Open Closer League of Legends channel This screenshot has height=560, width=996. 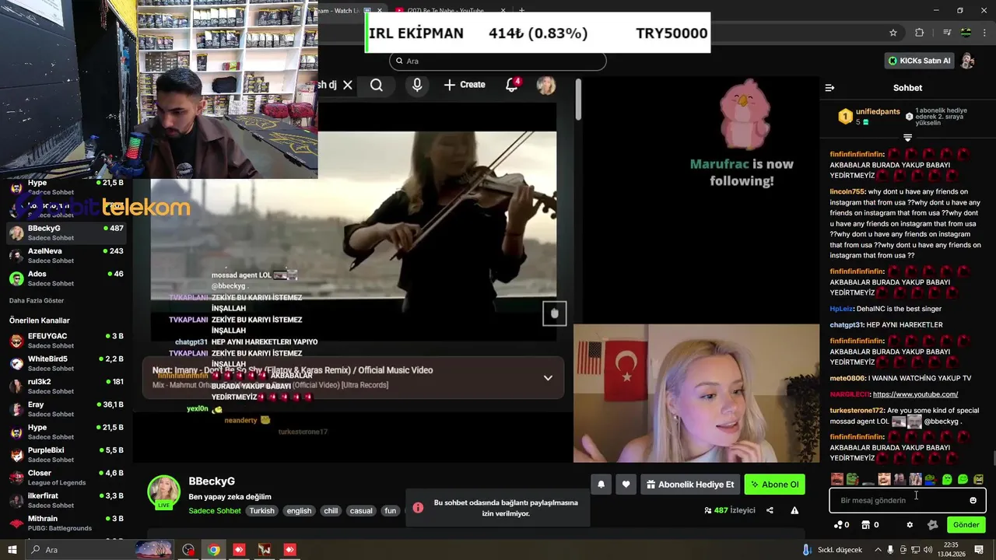coord(66,478)
